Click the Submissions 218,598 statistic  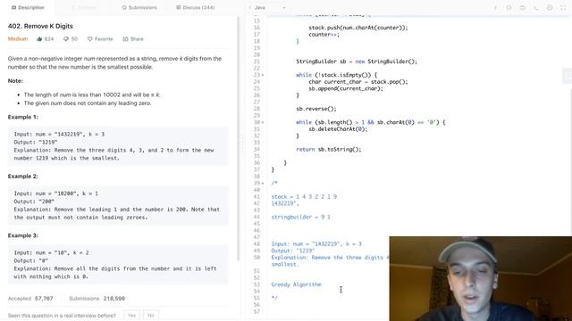coord(97,299)
